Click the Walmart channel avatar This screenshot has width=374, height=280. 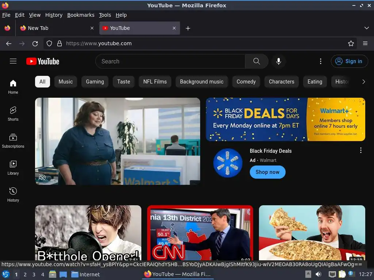(x=228, y=163)
